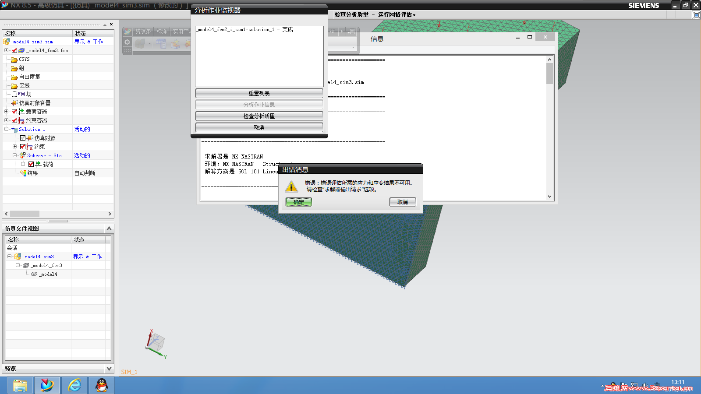Collapse _model4_sim3 in the file view
The height and width of the screenshot is (394, 701).
(10, 257)
